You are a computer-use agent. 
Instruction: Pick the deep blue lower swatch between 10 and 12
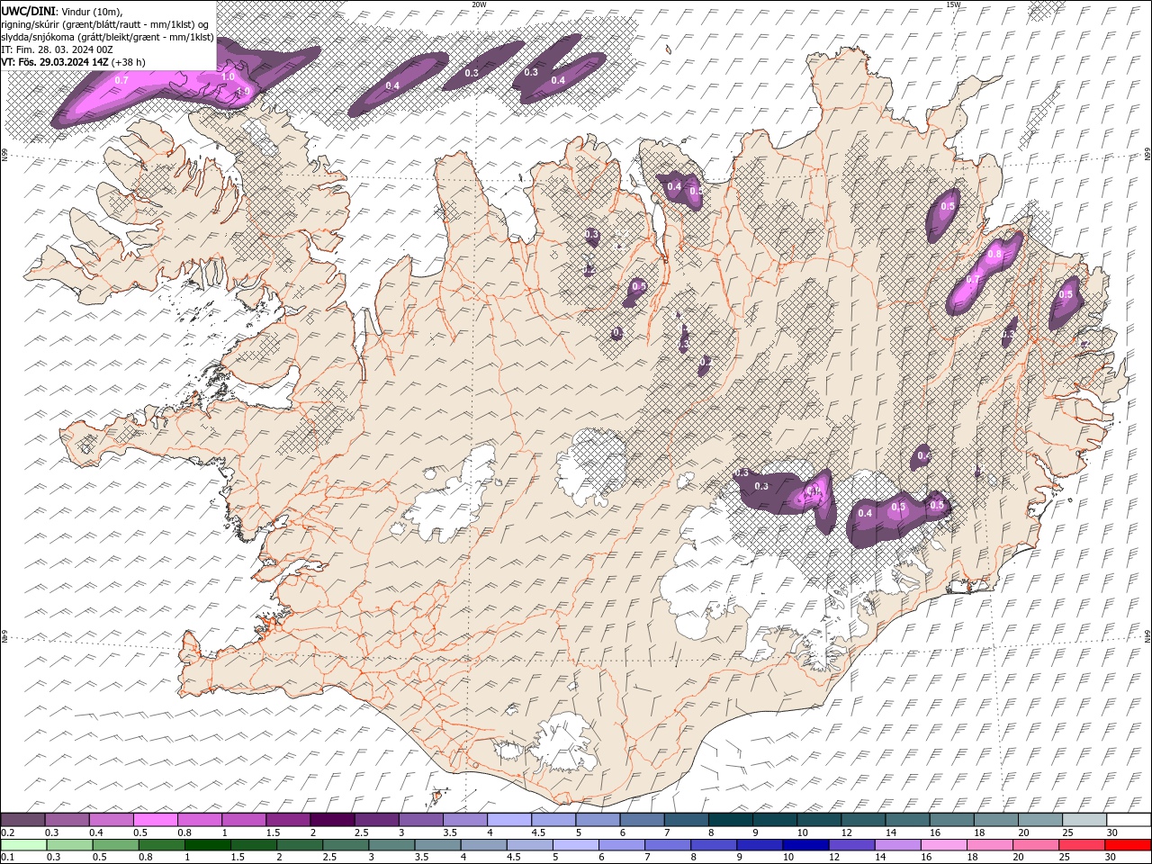[805, 844]
